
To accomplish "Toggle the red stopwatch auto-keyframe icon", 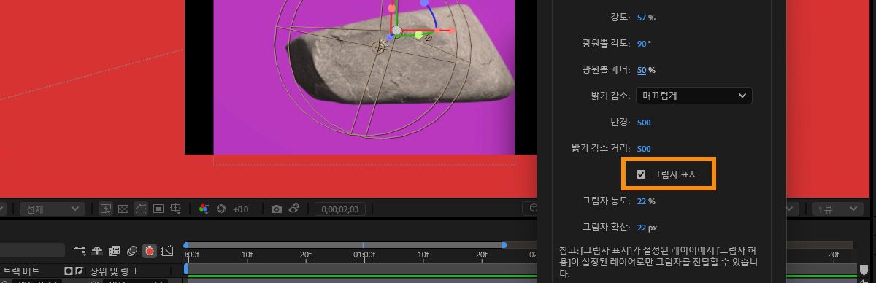I will tap(150, 250).
